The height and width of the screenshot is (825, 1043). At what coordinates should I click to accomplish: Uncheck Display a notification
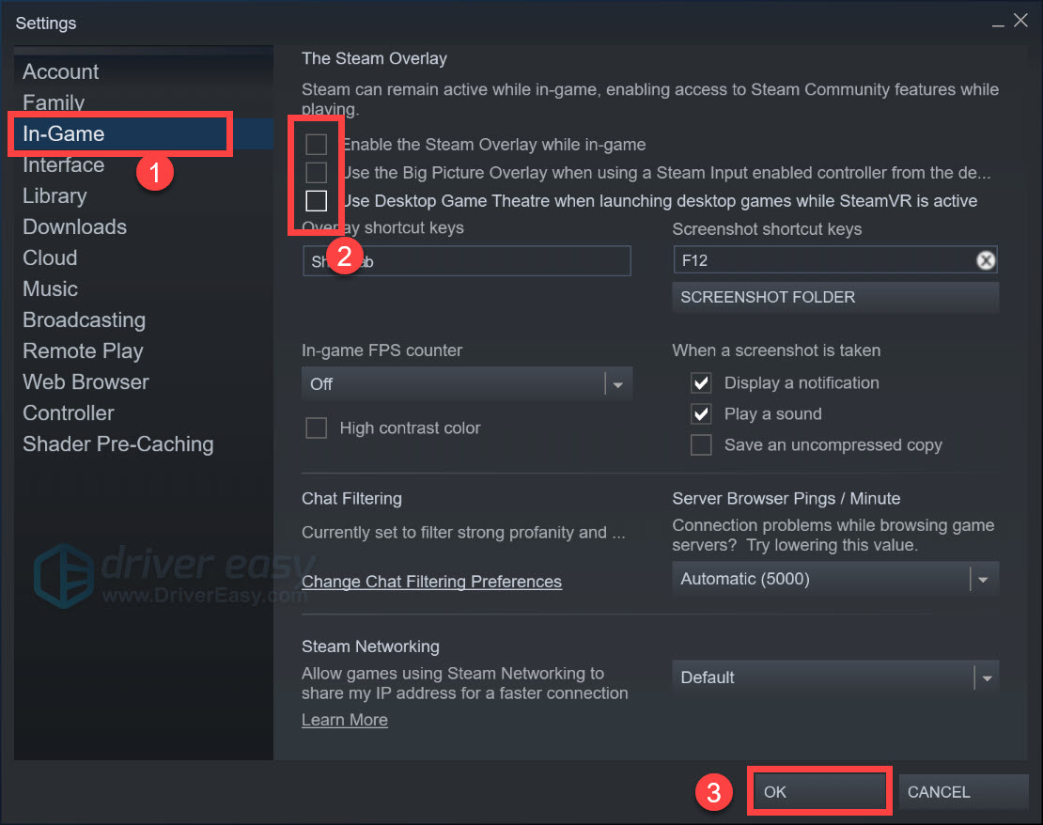[x=700, y=382]
